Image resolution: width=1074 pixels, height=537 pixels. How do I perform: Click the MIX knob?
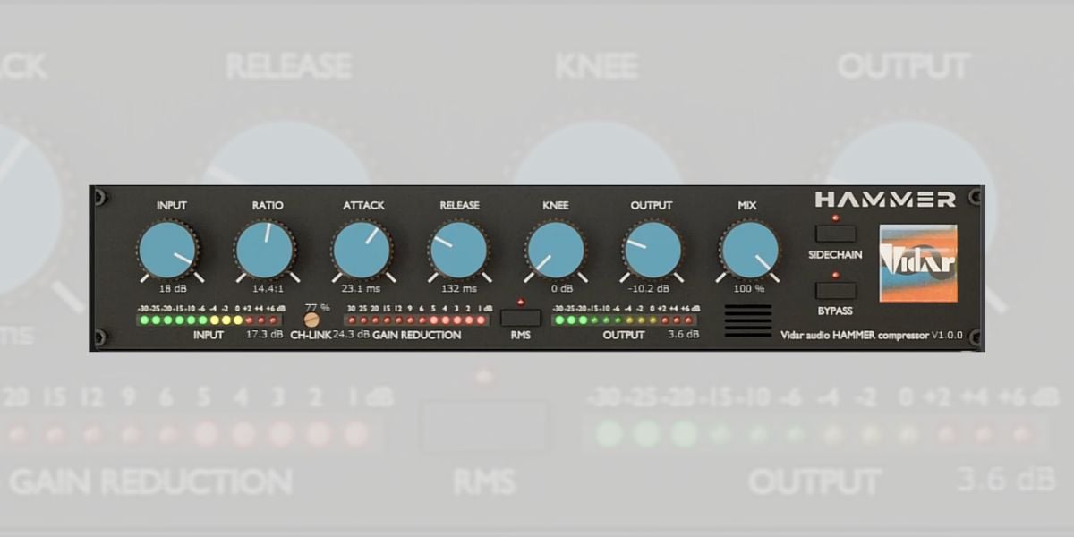tap(748, 250)
